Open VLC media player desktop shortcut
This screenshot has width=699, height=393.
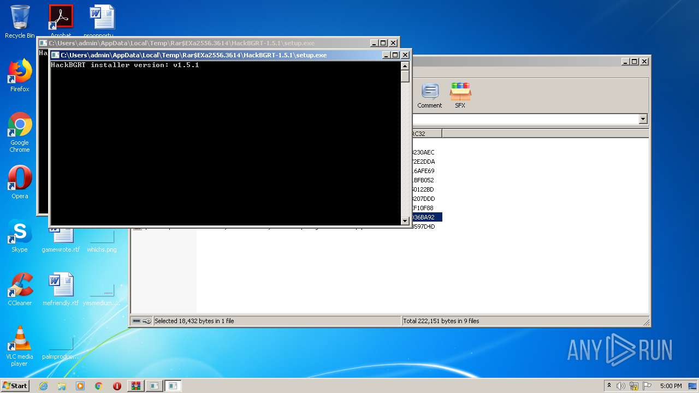20,346
